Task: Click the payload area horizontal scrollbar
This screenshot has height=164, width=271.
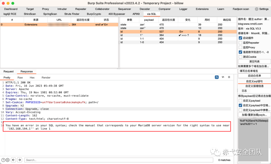Action: click(x=250, y=163)
